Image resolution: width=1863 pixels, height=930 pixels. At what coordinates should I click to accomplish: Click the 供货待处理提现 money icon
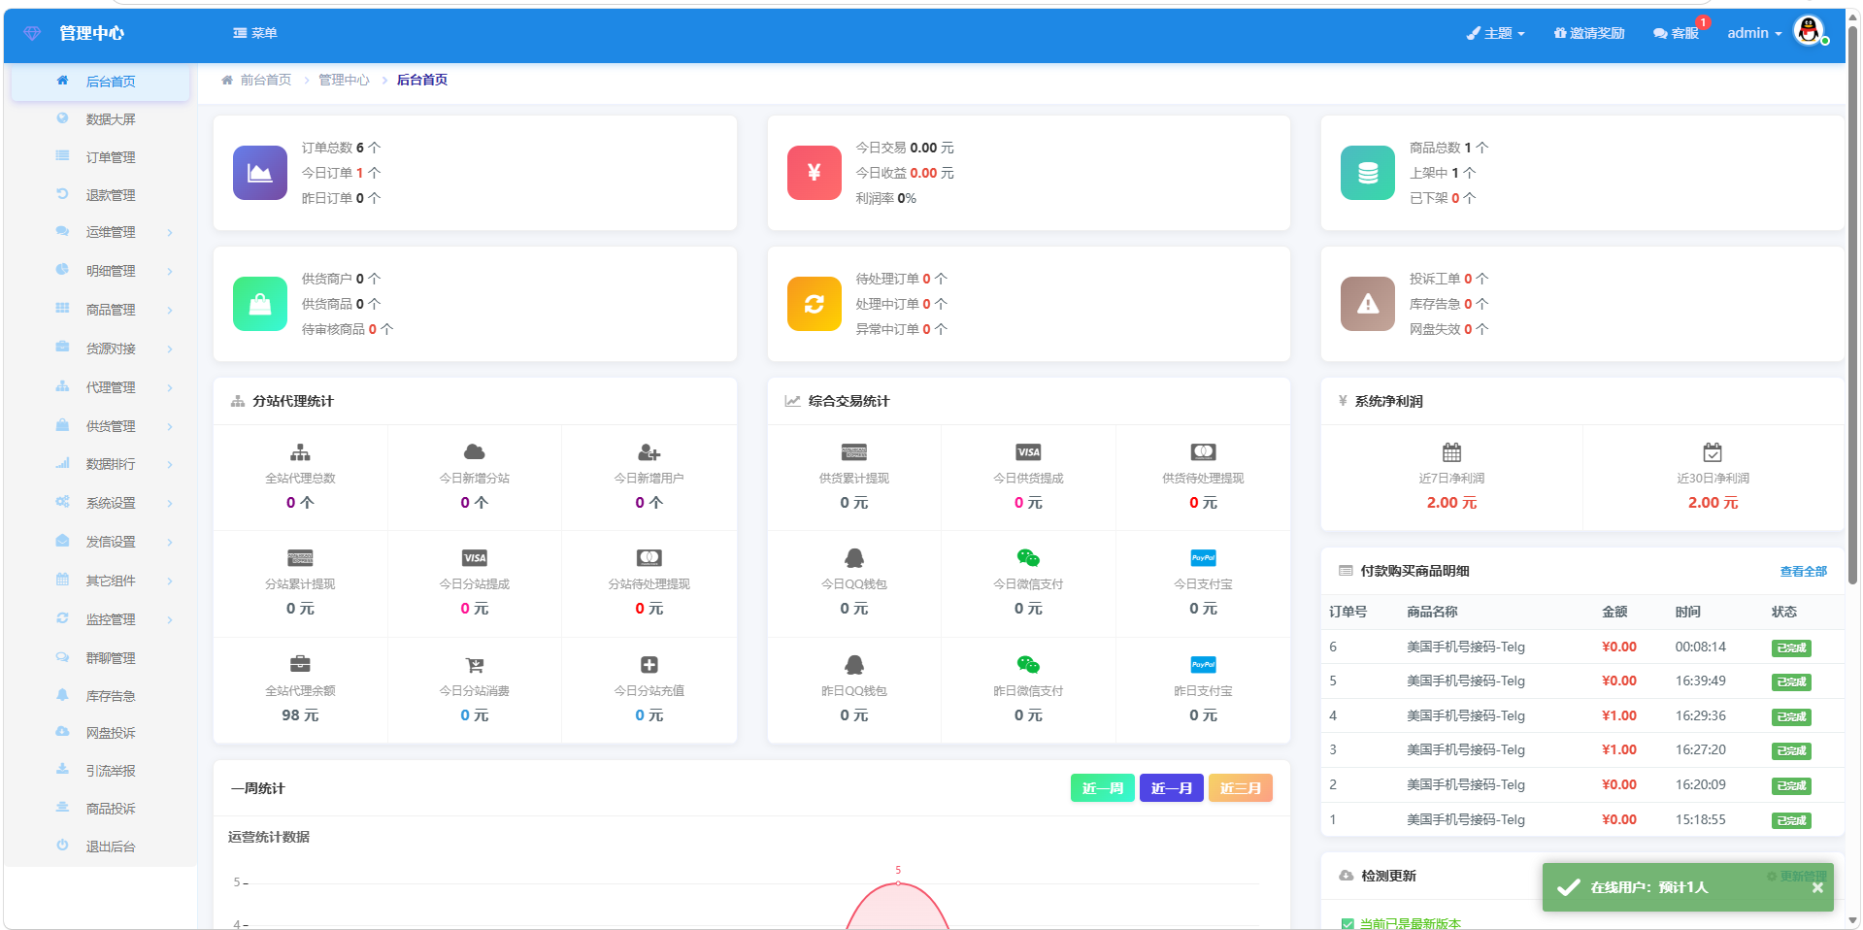click(1203, 452)
